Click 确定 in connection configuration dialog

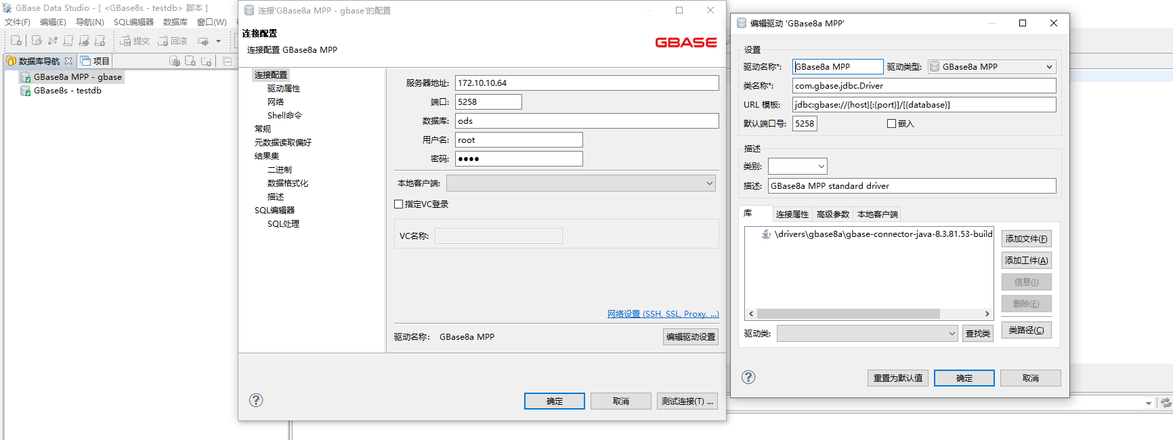(555, 401)
